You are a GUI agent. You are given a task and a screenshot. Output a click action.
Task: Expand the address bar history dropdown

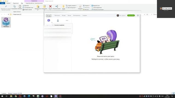(144, 14)
